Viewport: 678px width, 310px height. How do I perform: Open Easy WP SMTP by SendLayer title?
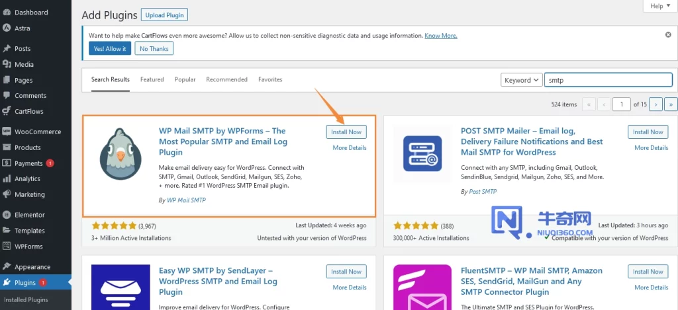tap(218, 281)
